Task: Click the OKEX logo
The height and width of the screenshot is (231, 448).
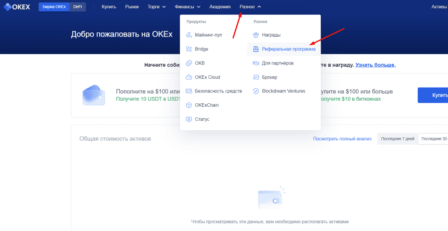Action: (17, 7)
